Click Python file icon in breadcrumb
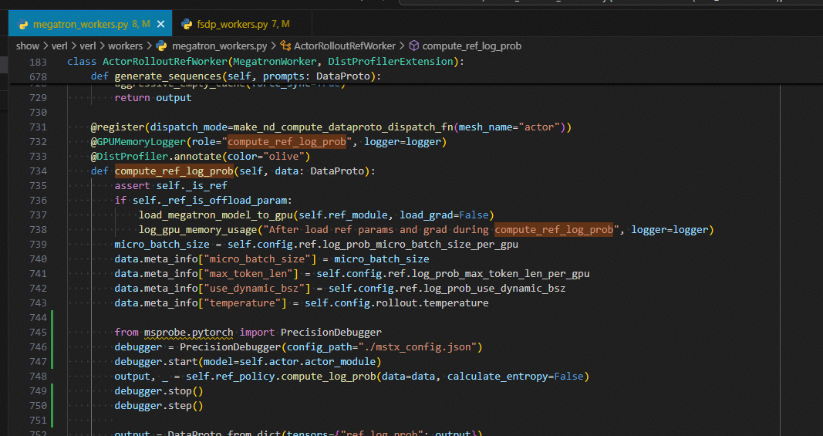Viewport: 823px width, 436px height. [162, 46]
